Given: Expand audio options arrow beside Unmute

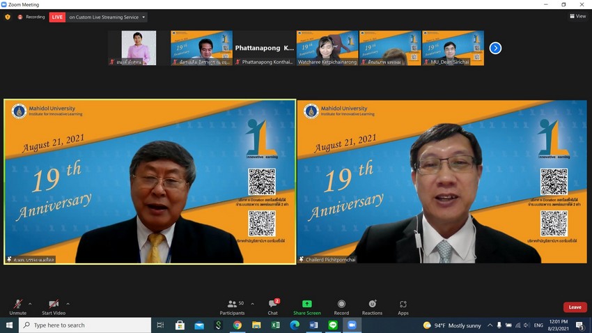Looking at the screenshot, I should click(x=30, y=304).
